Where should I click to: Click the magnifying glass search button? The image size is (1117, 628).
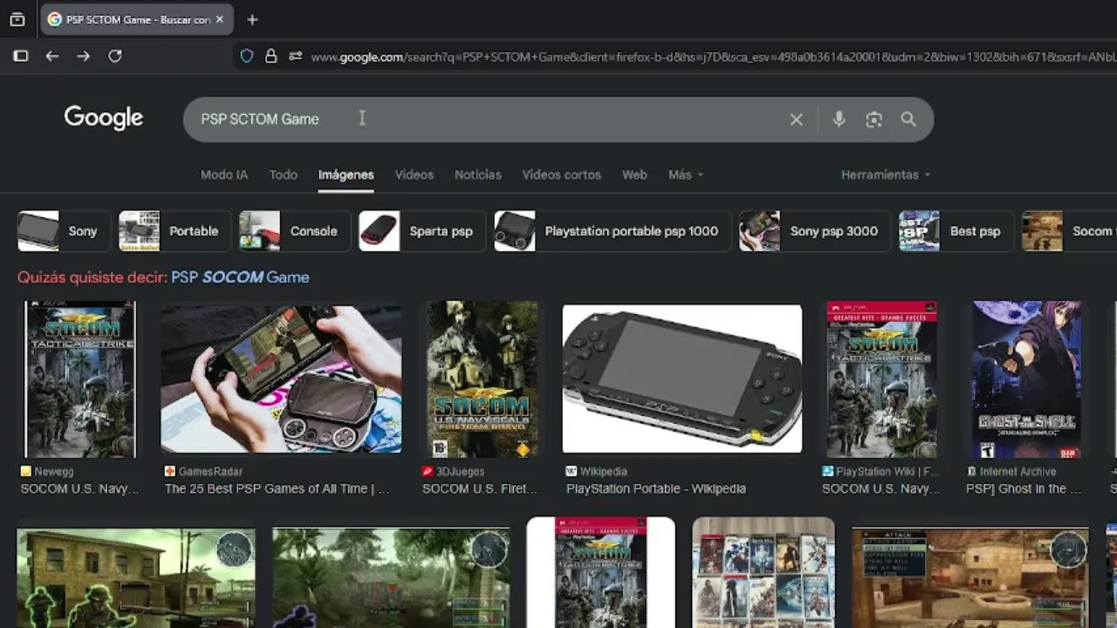click(x=908, y=119)
